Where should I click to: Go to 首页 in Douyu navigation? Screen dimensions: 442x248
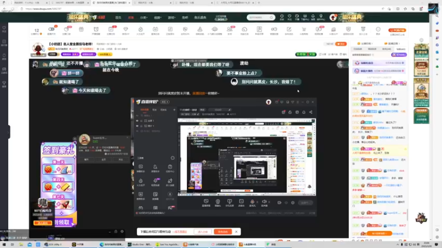(x=118, y=18)
